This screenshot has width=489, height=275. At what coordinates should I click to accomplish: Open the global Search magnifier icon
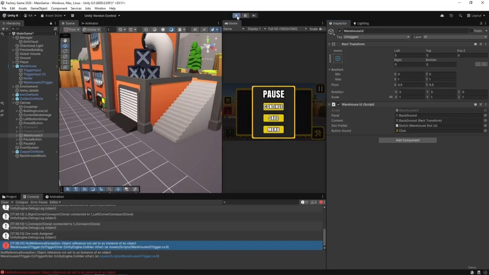(x=460, y=16)
